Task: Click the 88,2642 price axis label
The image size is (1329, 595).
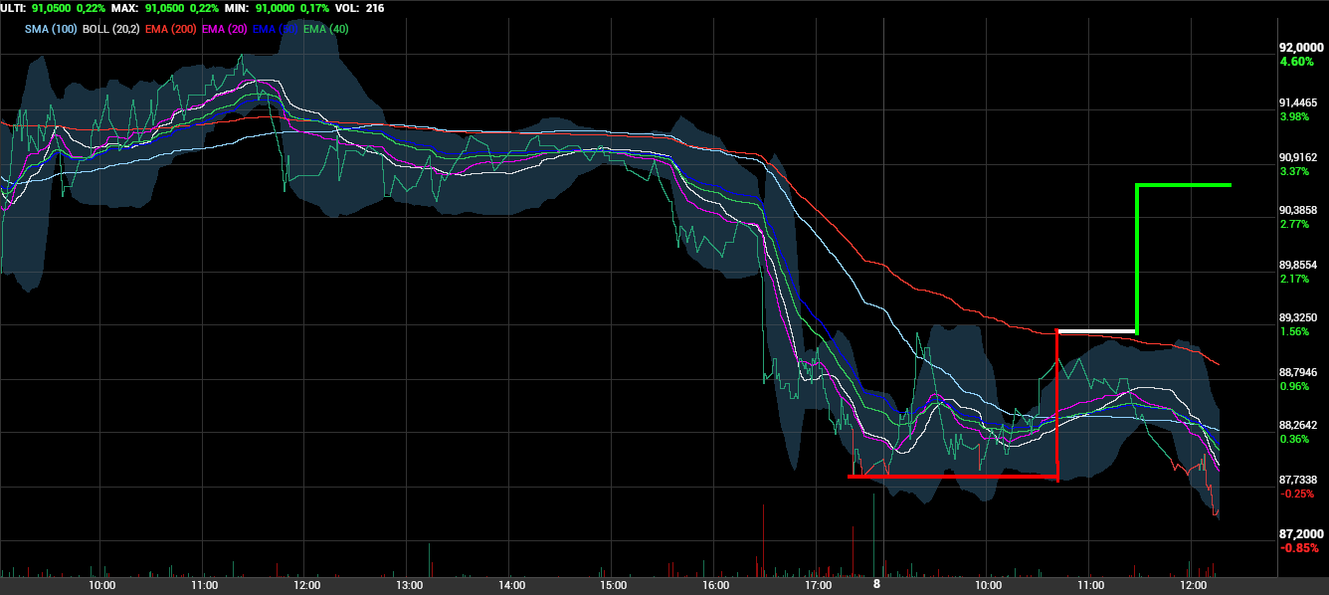Action: click(1299, 425)
